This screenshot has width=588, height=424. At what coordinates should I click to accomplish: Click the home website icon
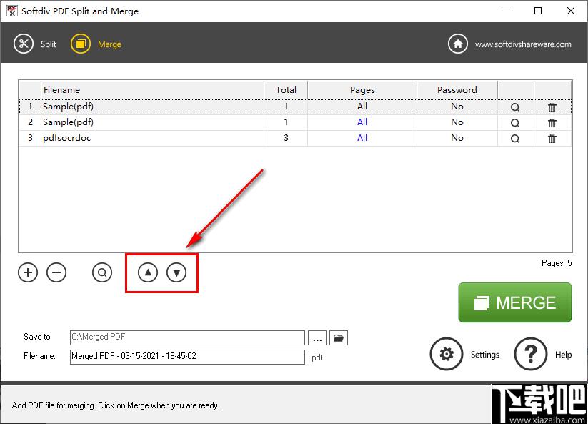coord(458,44)
